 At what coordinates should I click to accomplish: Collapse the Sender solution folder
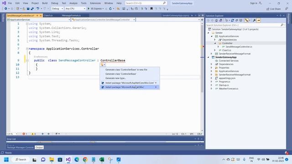click(x=209, y=33)
